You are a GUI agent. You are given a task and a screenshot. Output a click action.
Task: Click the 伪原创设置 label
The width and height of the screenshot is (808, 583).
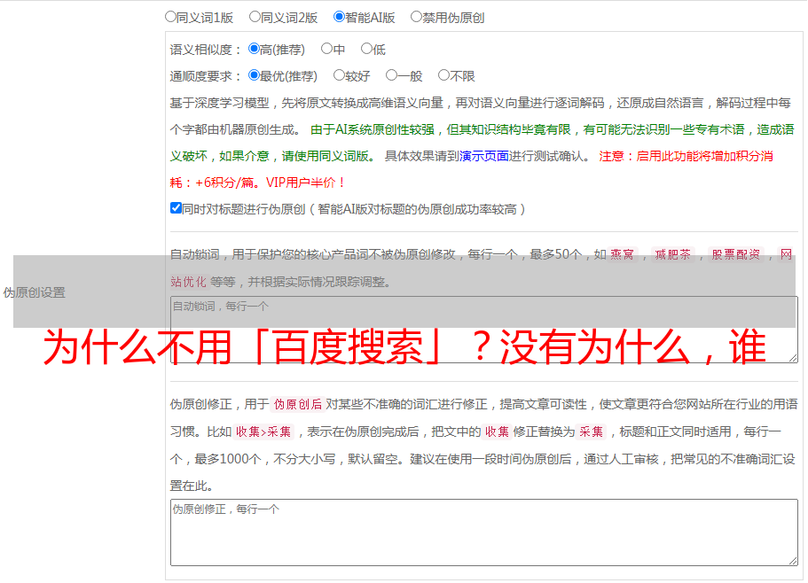35,292
